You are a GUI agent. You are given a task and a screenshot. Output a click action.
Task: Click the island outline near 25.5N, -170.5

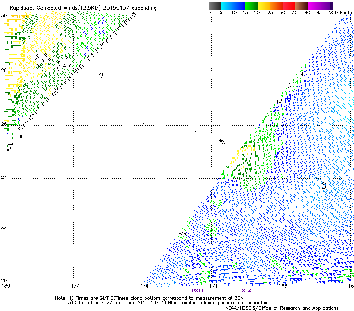222,142
